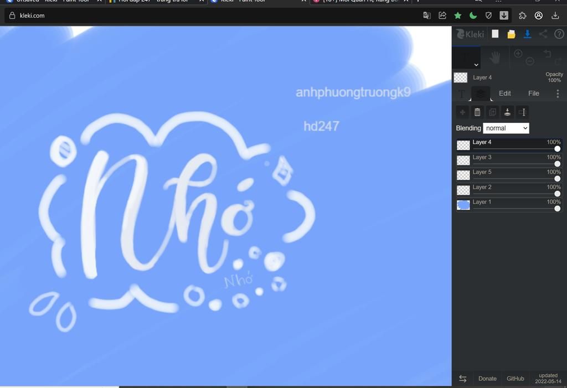The width and height of the screenshot is (567, 388).
Task: Click Layer 5 opacity slider handle
Action: coord(557,179)
